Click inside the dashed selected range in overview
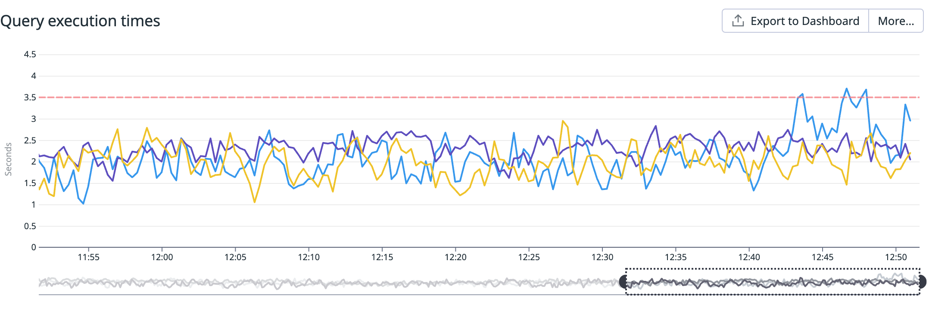The height and width of the screenshot is (311, 929). click(x=771, y=282)
